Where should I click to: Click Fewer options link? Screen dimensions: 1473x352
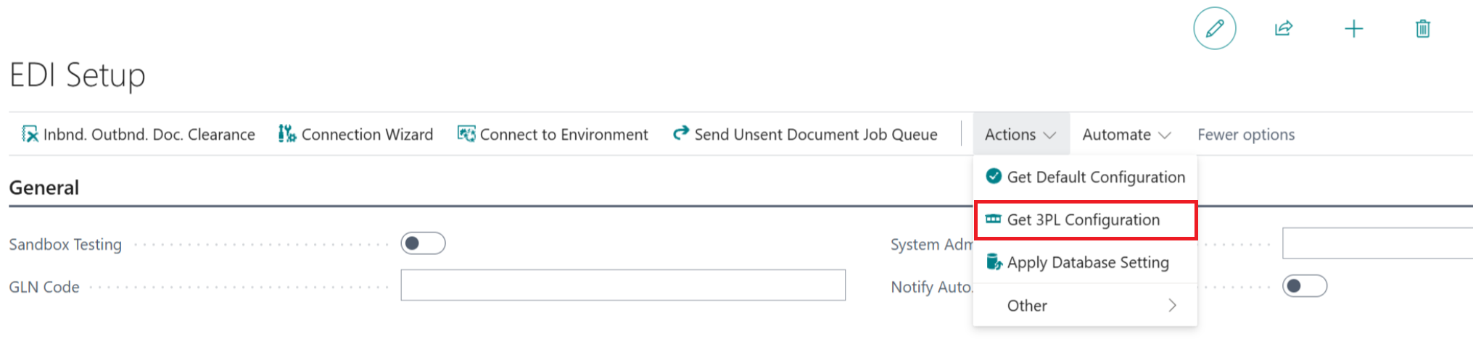[x=1245, y=134]
